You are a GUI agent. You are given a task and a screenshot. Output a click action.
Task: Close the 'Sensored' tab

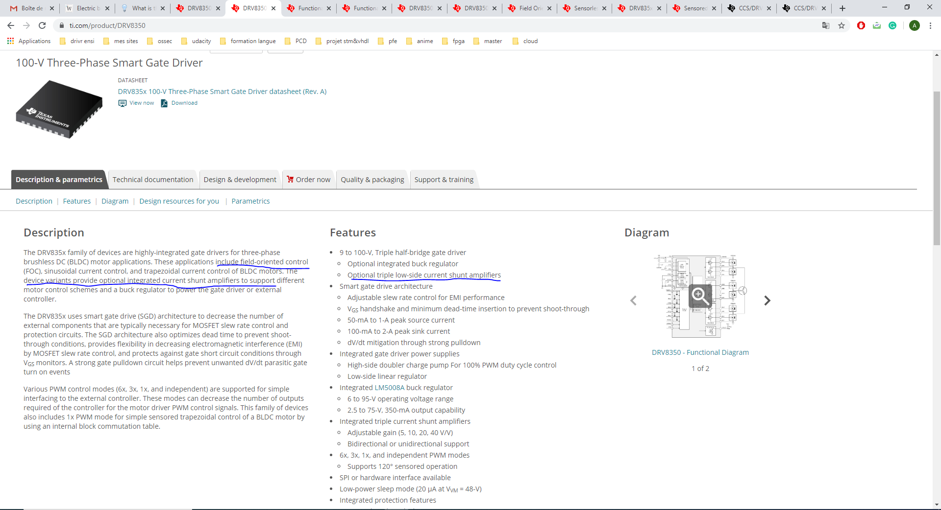(x=714, y=8)
